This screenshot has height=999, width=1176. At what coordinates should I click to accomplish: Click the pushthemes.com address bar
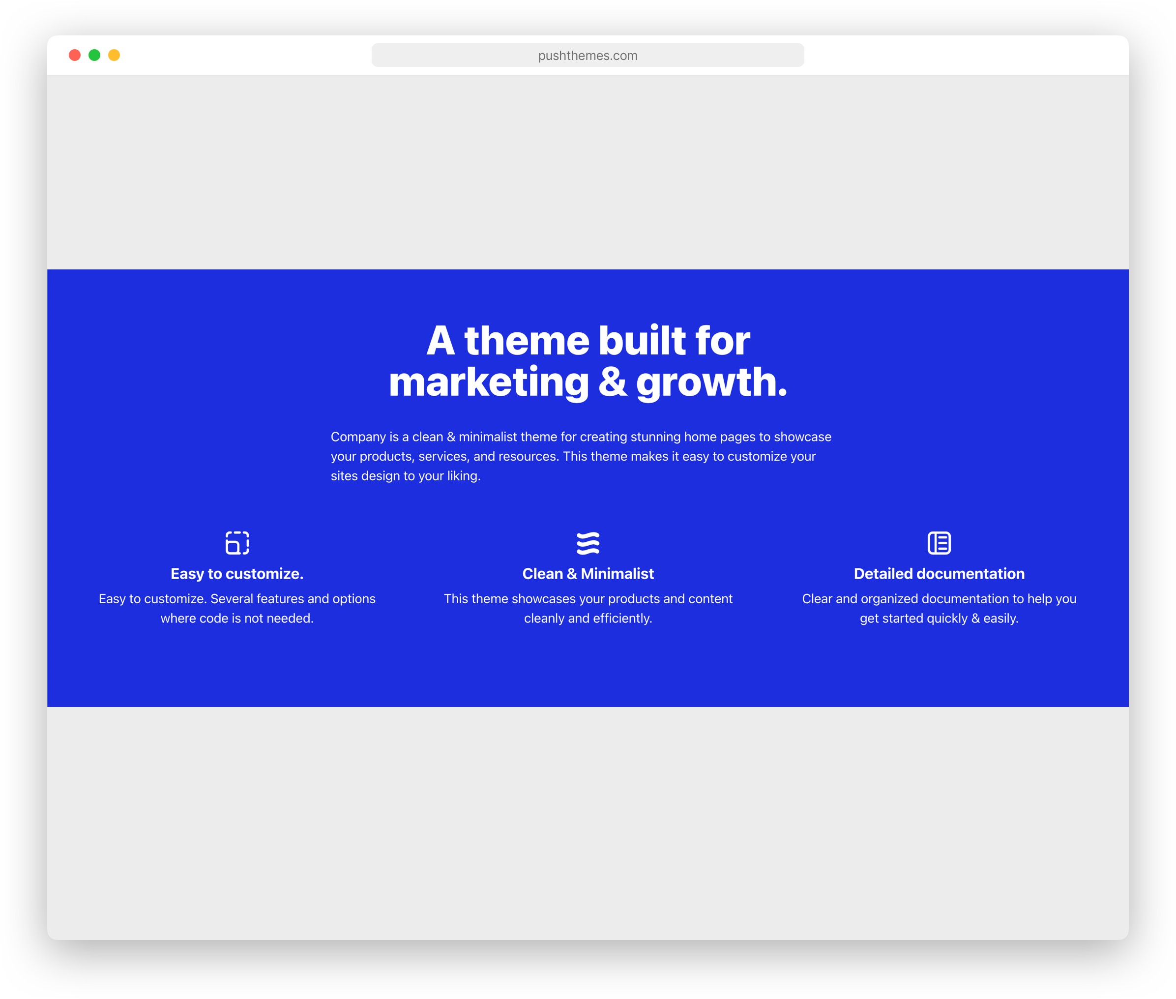tap(588, 56)
